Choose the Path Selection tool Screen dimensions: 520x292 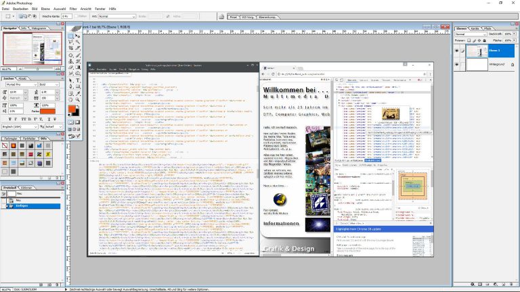pyautogui.click(x=70, y=80)
